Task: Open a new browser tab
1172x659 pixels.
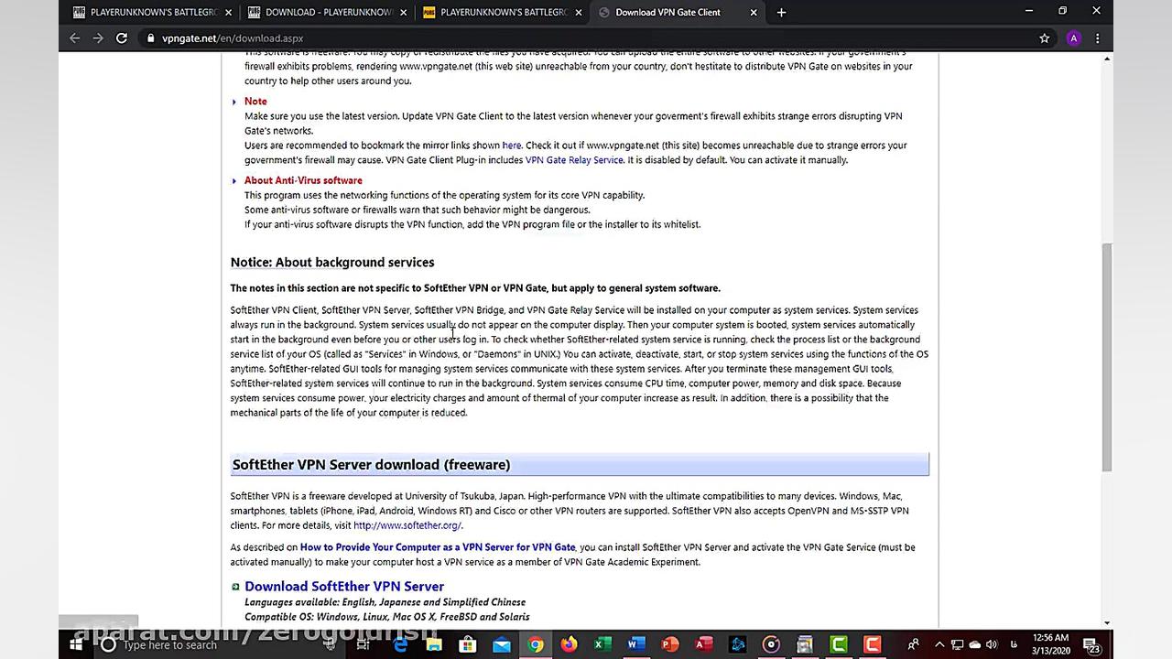Action: [781, 12]
